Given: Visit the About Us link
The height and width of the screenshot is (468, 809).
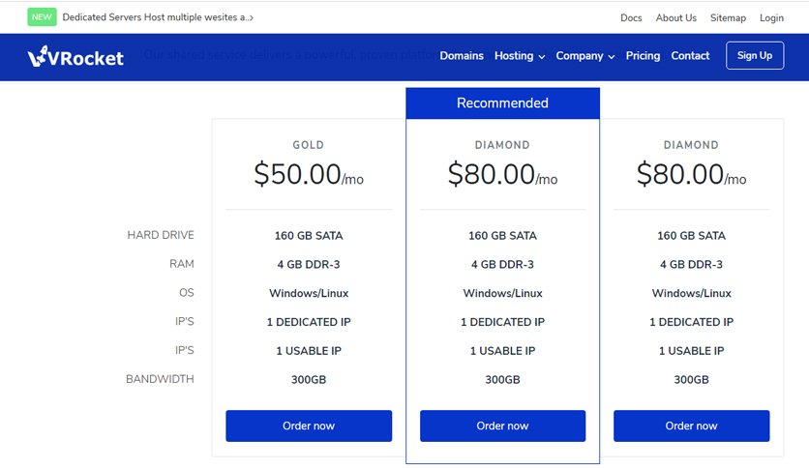Looking at the screenshot, I should click(675, 17).
